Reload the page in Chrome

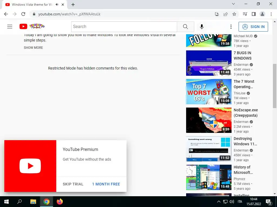[x=23, y=14]
